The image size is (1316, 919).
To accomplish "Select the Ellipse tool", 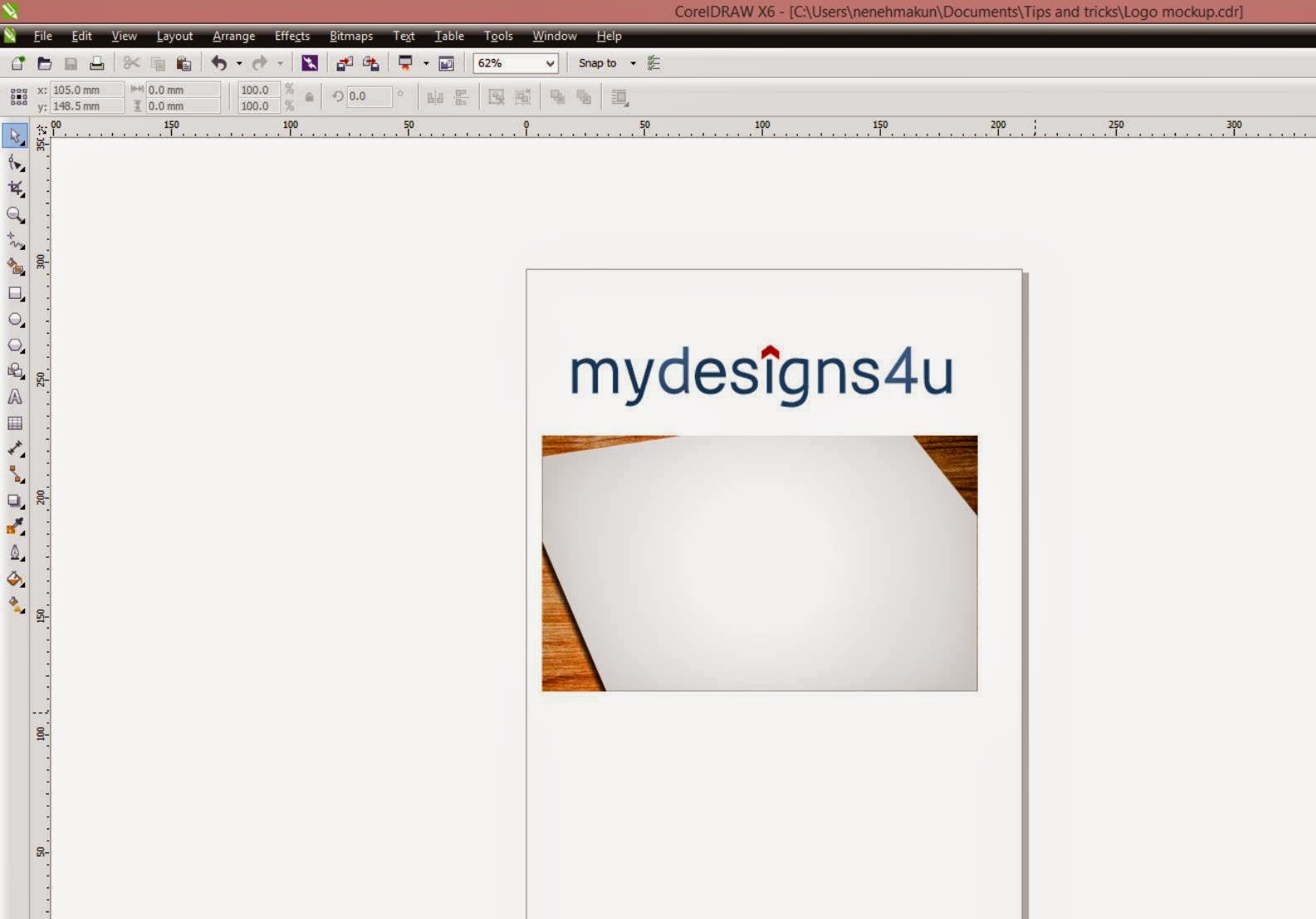I will 15,319.
